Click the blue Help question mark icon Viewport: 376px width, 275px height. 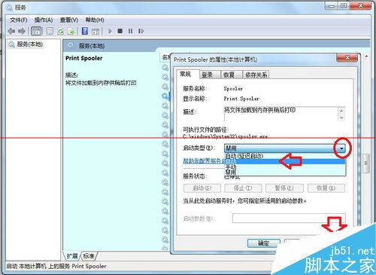tap(85, 31)
